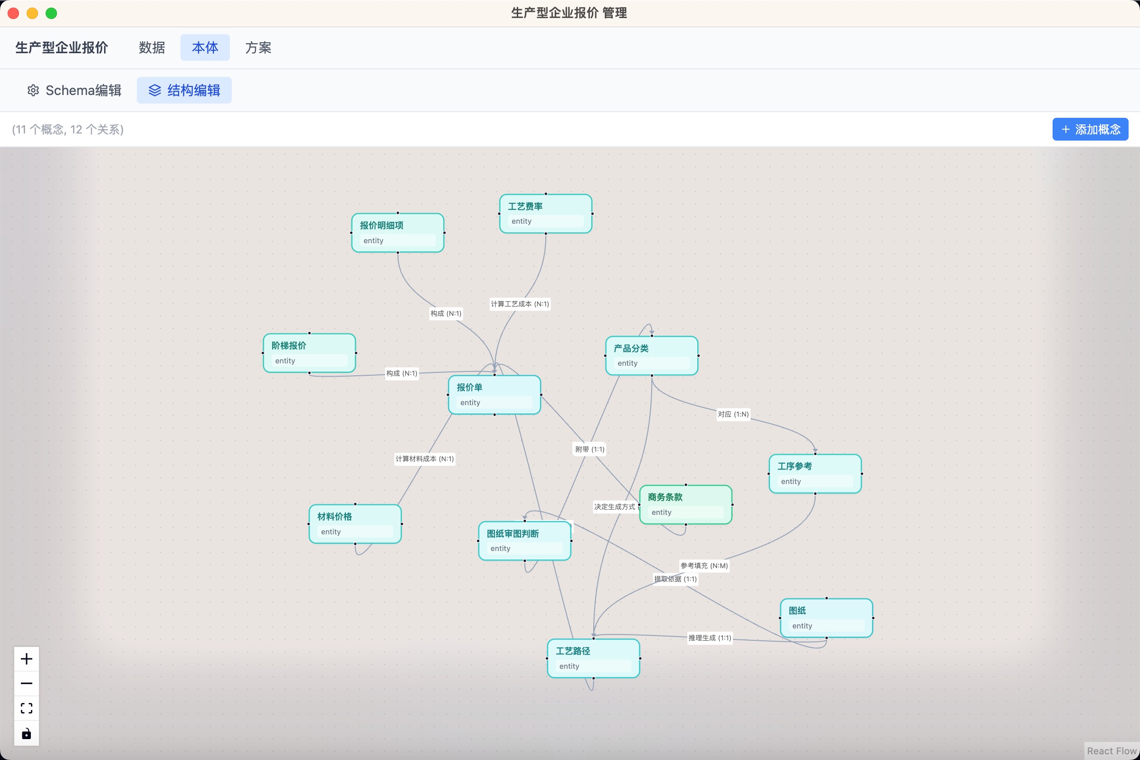This screenshot has width=1140, height=760.
Task: Click the 推理生成 (1:1) edge label
Action: (x=710, y=638)
